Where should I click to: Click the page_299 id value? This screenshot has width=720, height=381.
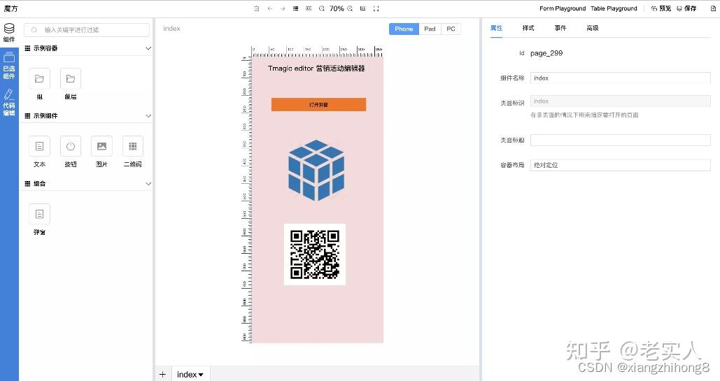click(546, 53)
